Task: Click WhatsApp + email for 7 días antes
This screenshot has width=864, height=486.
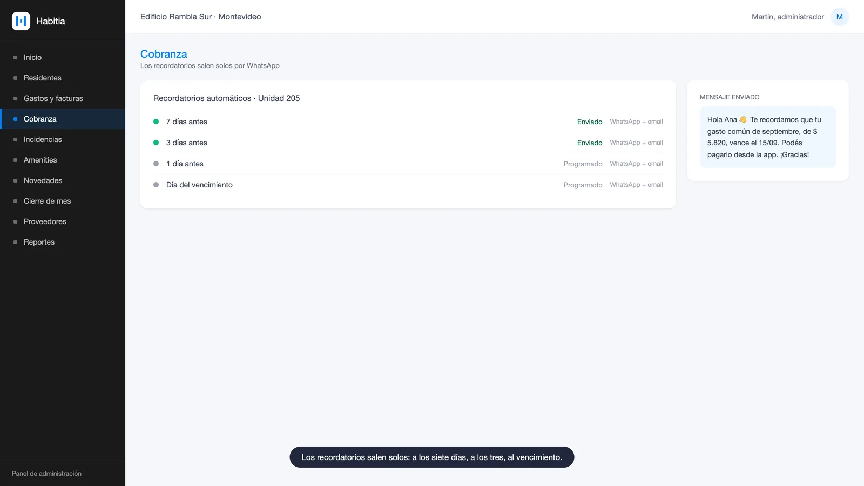Action: coord(636,122)
